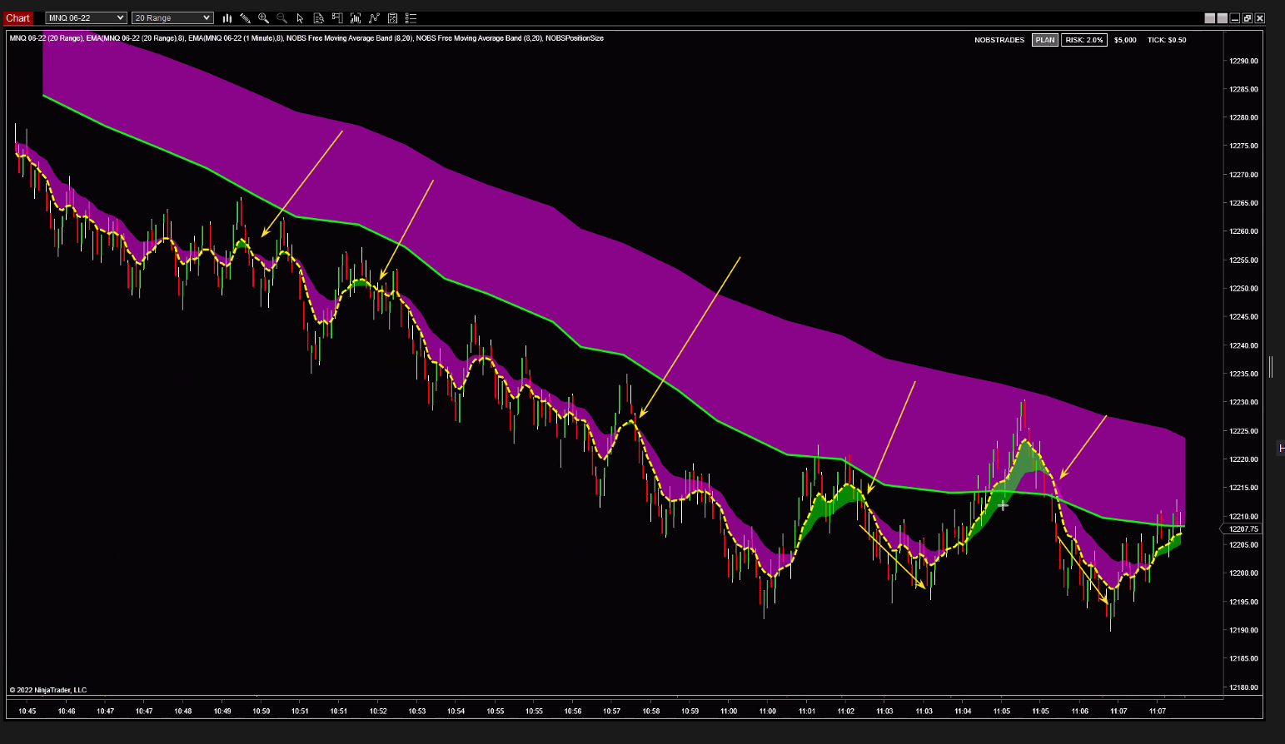1285x744 pixels.
Task: Restore the chart window size
Action: click(1248, 18)
